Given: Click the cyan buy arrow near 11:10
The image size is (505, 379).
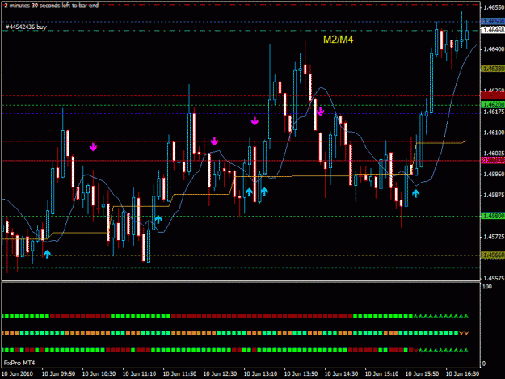Looking at the screenshot, I should [x=158, y=220].
